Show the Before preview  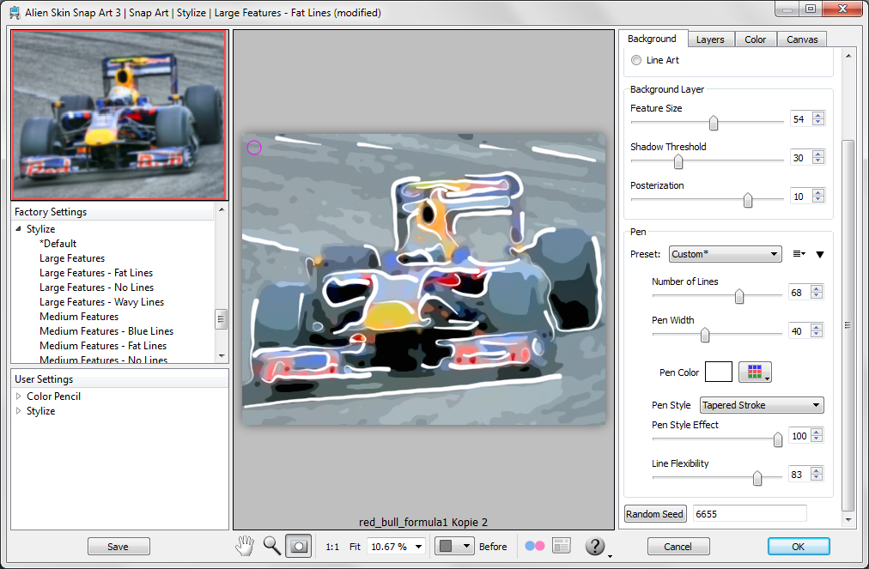493,547
